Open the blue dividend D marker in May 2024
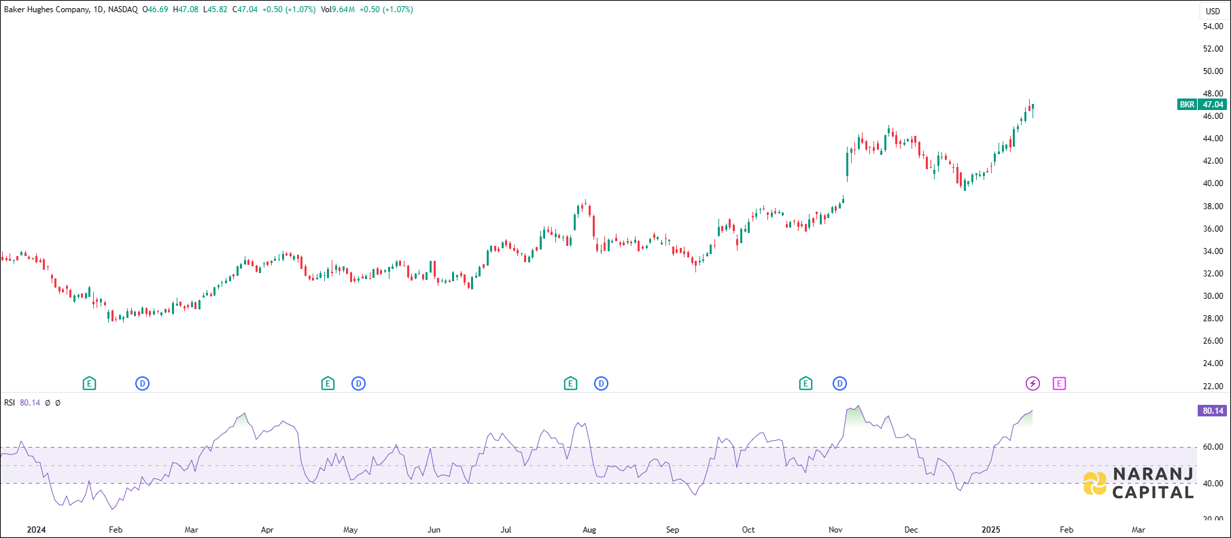 click(358, 384)
